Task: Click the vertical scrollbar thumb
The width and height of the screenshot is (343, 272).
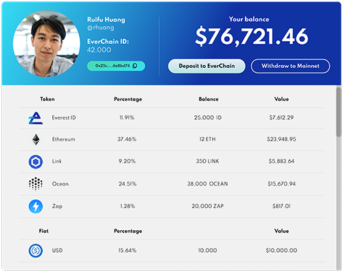Action: 339,112
